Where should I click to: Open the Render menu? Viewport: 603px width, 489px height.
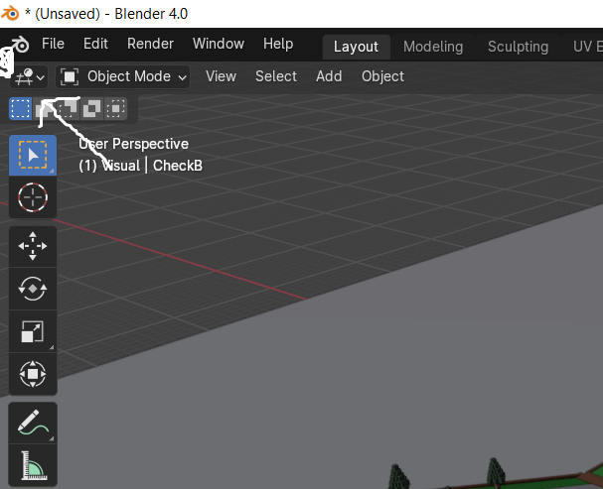click(150, 44)
